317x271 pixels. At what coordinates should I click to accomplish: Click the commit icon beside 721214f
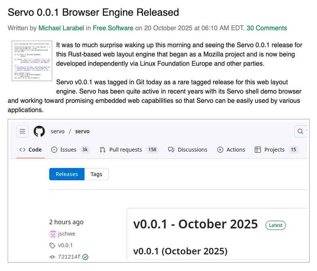point(53,257)
